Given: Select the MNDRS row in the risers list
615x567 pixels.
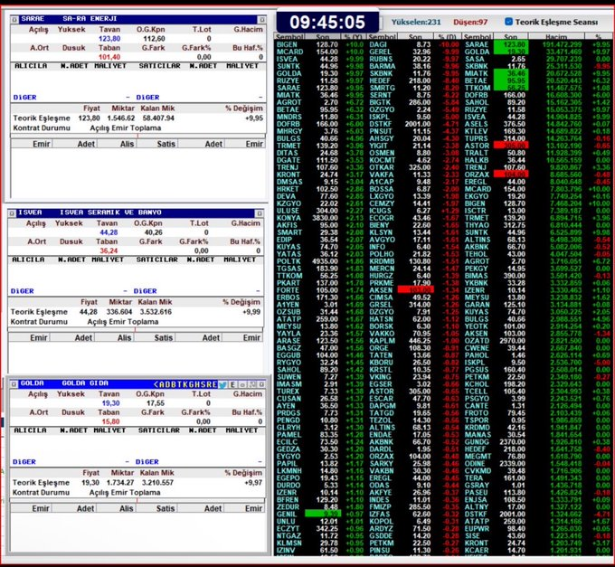Looking at the screenshot, I should pos(320,117).
